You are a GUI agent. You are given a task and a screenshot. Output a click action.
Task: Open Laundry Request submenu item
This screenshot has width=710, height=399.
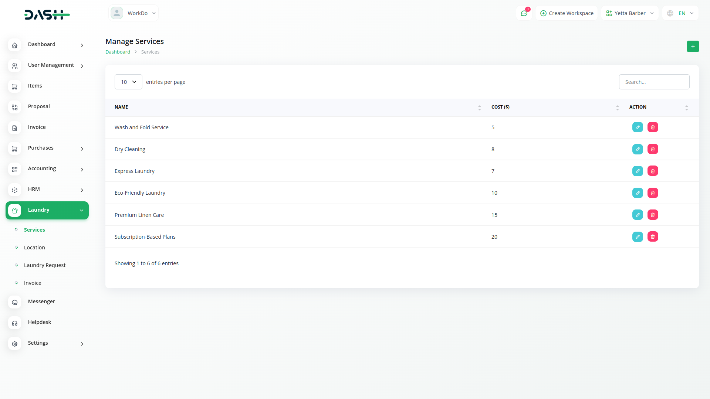[45, 265]
